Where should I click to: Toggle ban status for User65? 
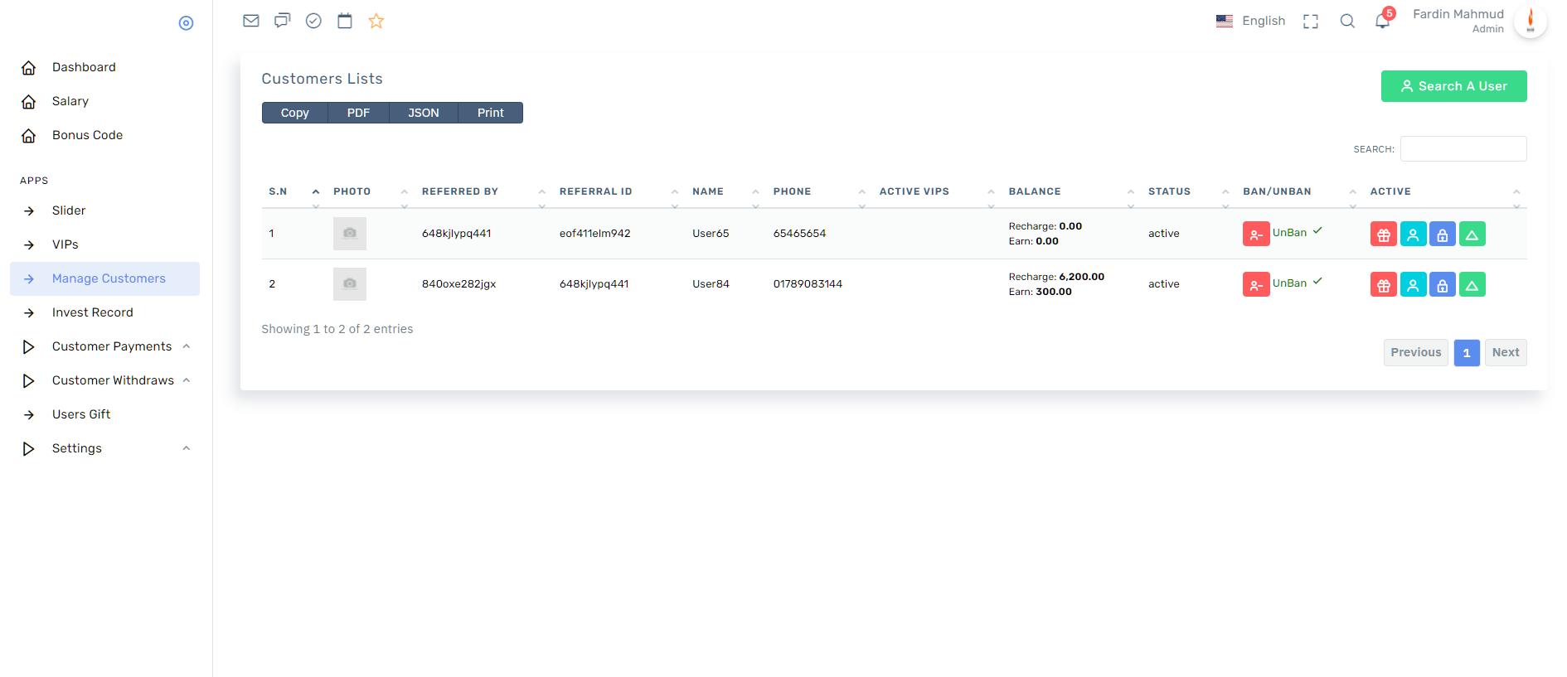pos(1256,235)
